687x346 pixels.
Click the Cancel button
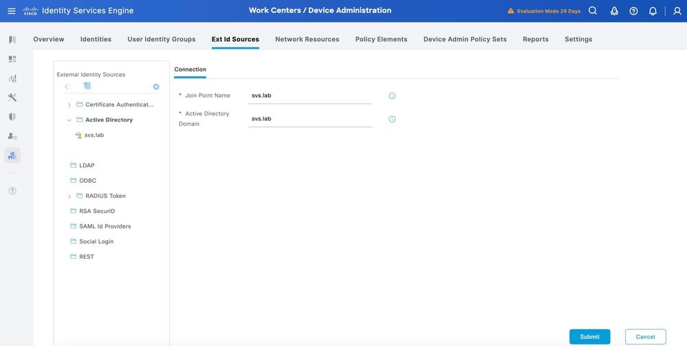(645, 336)
